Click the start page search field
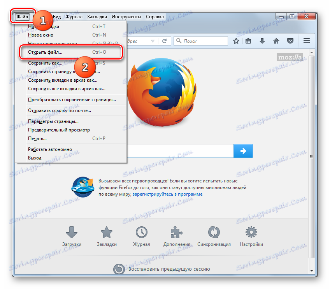Screen dimensions: 330x289 (180, 151)
